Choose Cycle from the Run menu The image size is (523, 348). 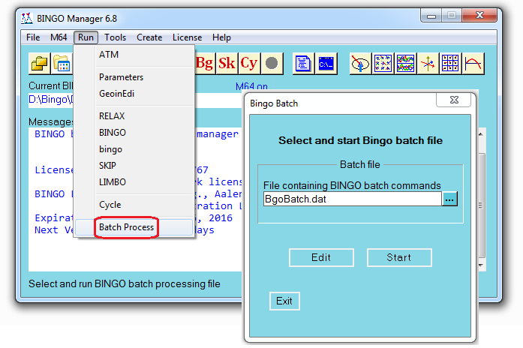point(134,205)
